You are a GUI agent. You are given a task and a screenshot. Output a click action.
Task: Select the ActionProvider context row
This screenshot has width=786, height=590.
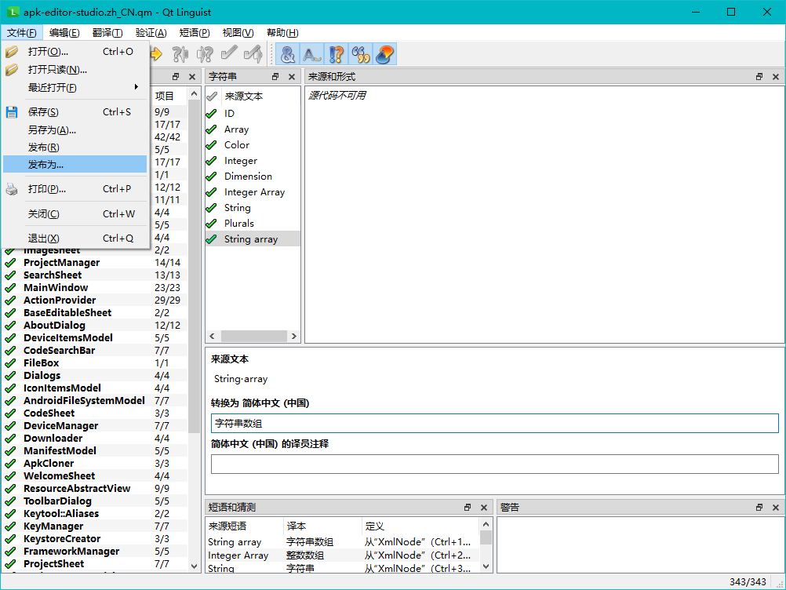(x=94, y=300)
